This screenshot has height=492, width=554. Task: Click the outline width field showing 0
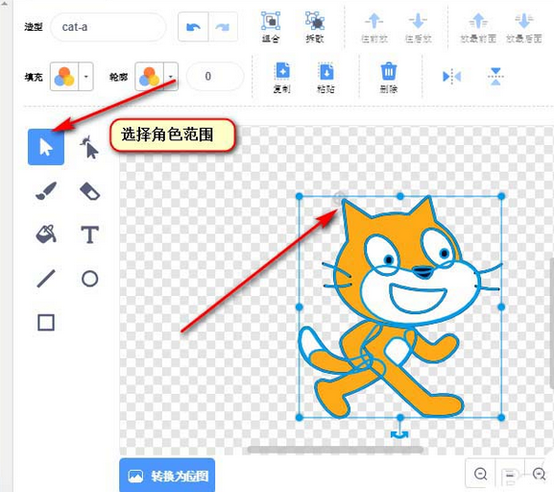tap(215, 76)
